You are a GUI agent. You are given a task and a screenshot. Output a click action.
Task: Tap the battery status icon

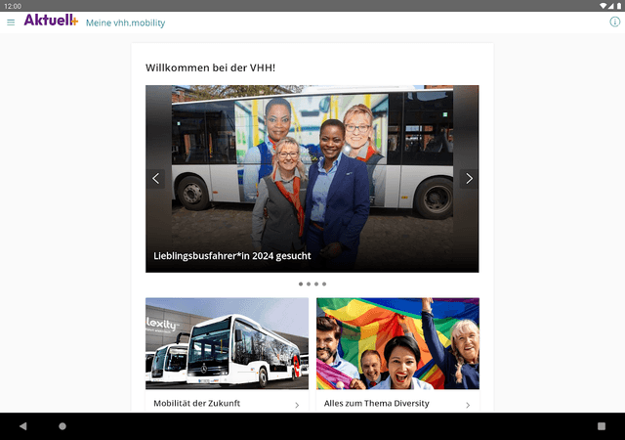pyautogui.click(x=619, y=6)
